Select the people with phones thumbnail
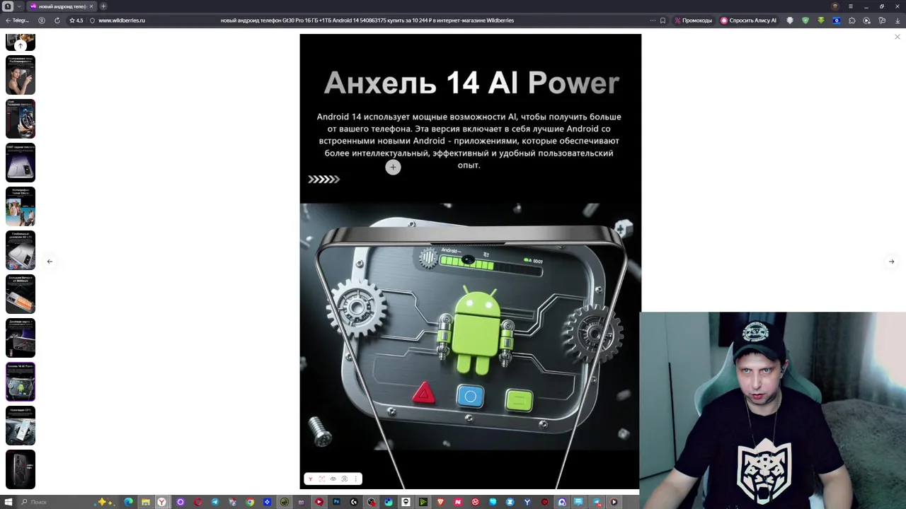 (x=21, y=206)
